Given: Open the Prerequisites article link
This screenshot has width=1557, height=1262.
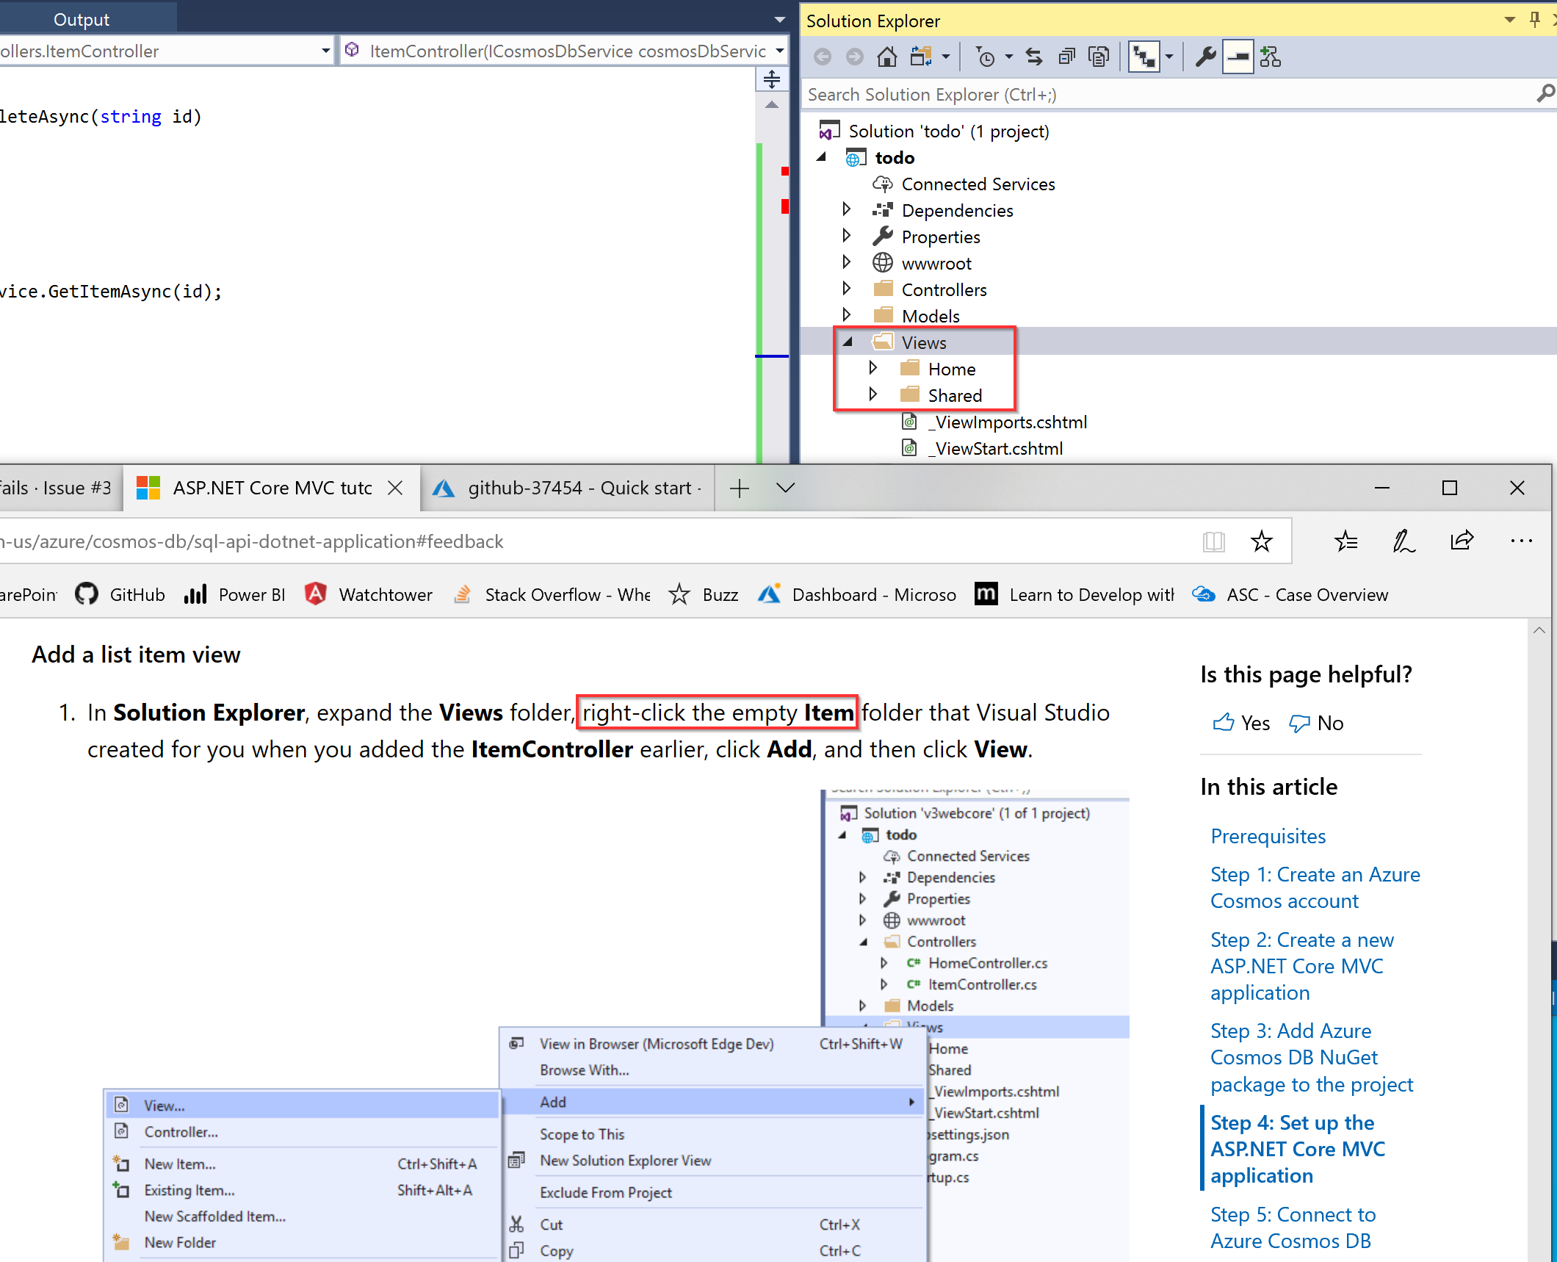Looking at the screenshot, I should coord(1268,836).
